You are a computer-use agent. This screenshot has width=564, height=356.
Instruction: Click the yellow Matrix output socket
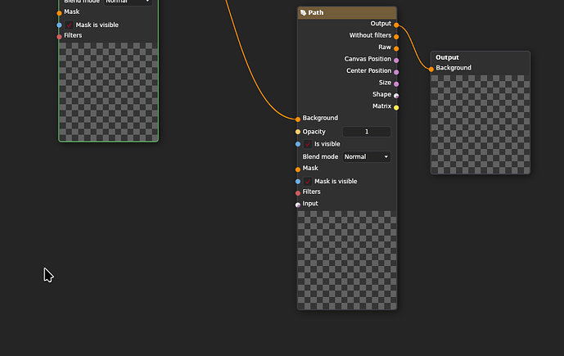(x=396, y=107)
